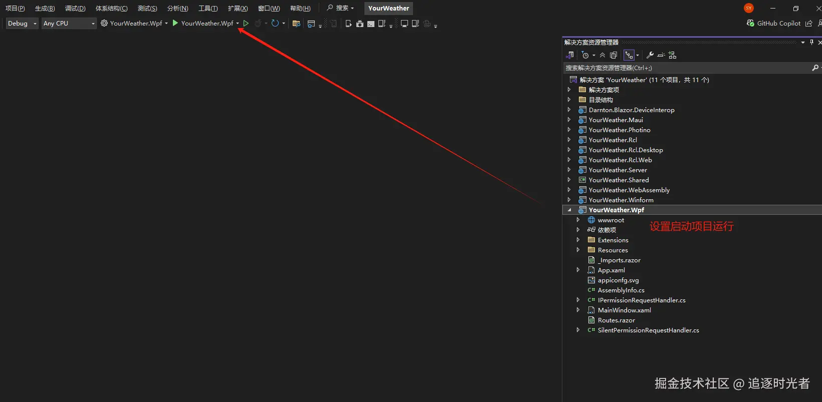The image size is (822, 402).
Task: Click the folder-with-search toolbar icon
Action: (x=296, y=24)
